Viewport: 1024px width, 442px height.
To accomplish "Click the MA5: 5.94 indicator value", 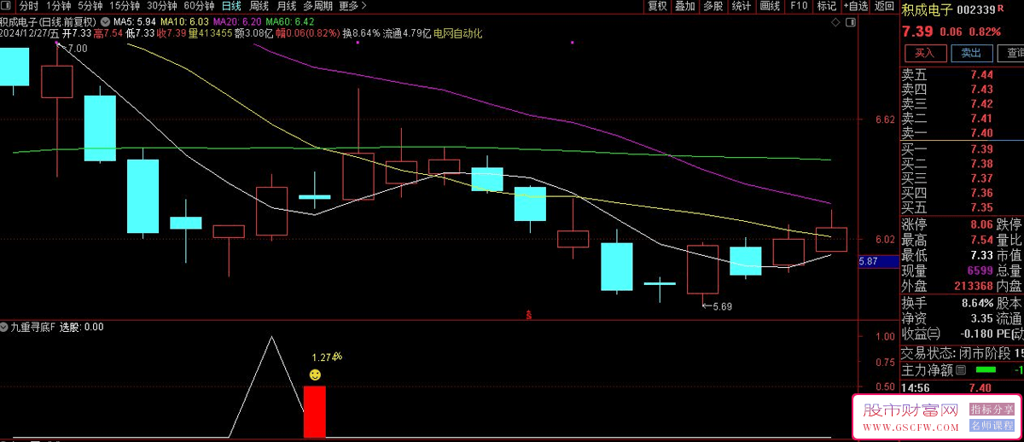I will 134,20.
